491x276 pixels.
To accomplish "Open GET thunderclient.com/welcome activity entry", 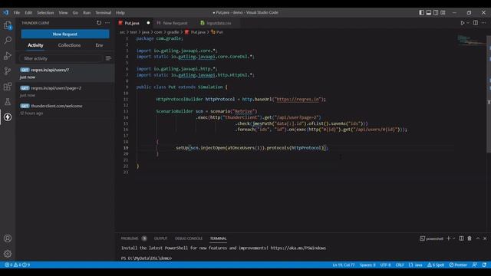I will point(65,110).
